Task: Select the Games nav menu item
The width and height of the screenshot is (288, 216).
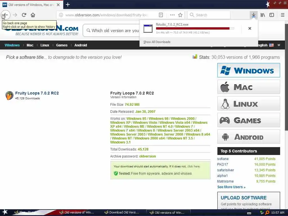Action: coord(62,45)
